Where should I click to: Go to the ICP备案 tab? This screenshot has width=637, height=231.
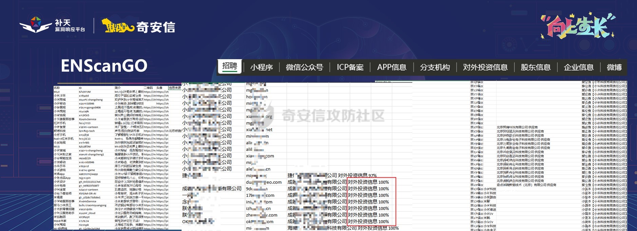click(350, 67)
